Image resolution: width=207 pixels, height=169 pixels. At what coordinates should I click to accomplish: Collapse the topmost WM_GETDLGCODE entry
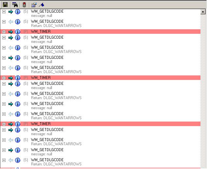4,12
